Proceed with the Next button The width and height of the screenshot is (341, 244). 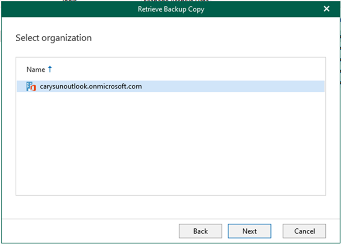point(249,231)
